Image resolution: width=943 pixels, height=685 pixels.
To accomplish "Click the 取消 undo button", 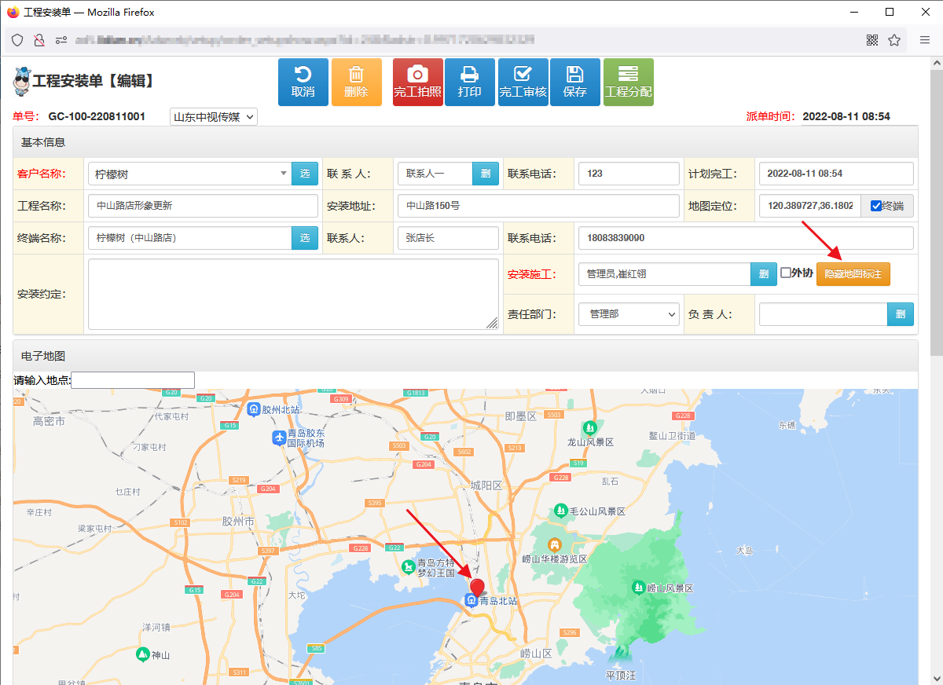I will coord(303,82).
